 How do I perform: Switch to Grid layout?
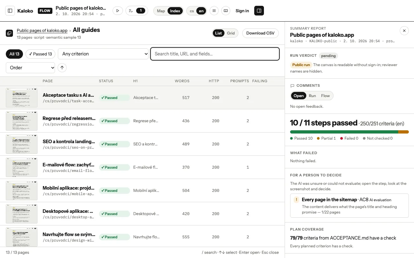tap(231, 33)
